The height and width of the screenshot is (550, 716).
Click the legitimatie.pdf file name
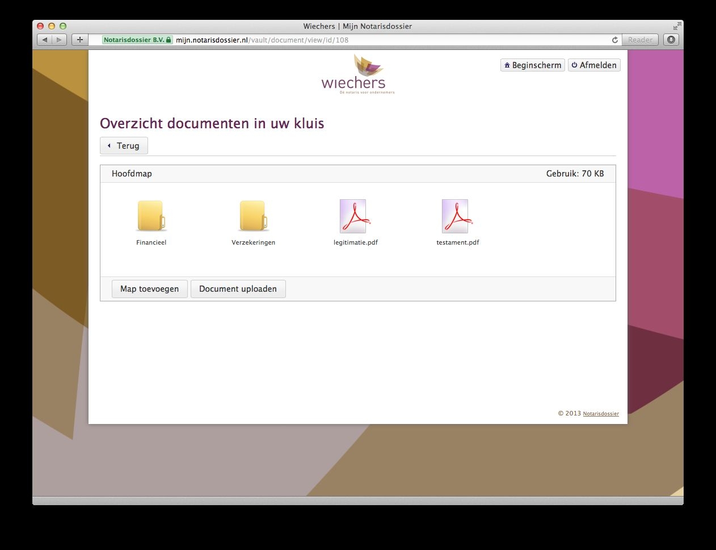pos(356,242)
